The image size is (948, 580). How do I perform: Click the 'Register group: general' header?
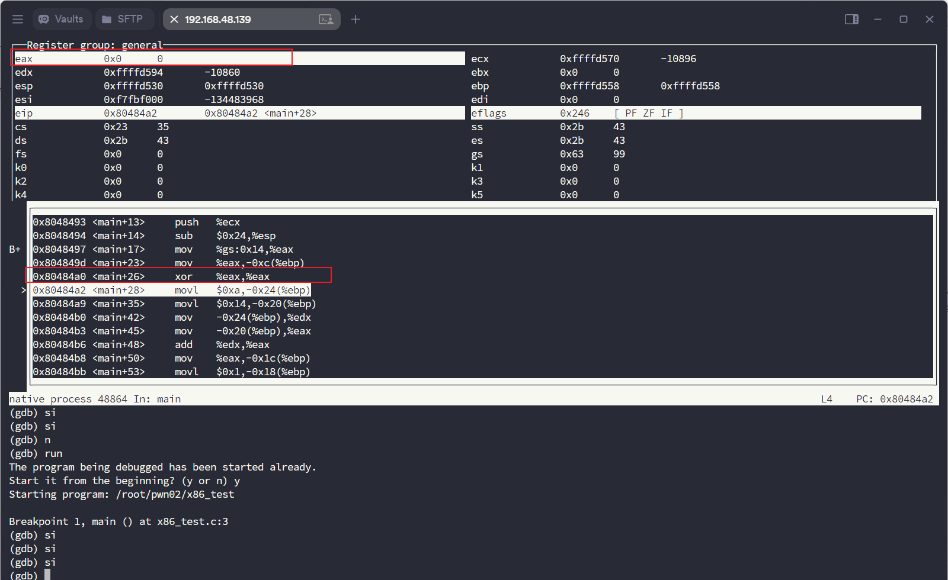coord(95,45)
